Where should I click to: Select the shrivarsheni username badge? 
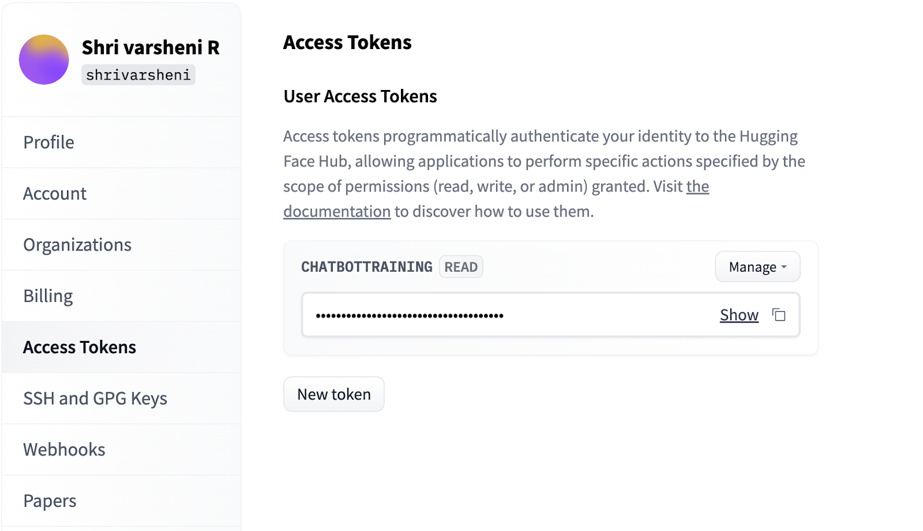pyautogui.click(x=138, y=74)
